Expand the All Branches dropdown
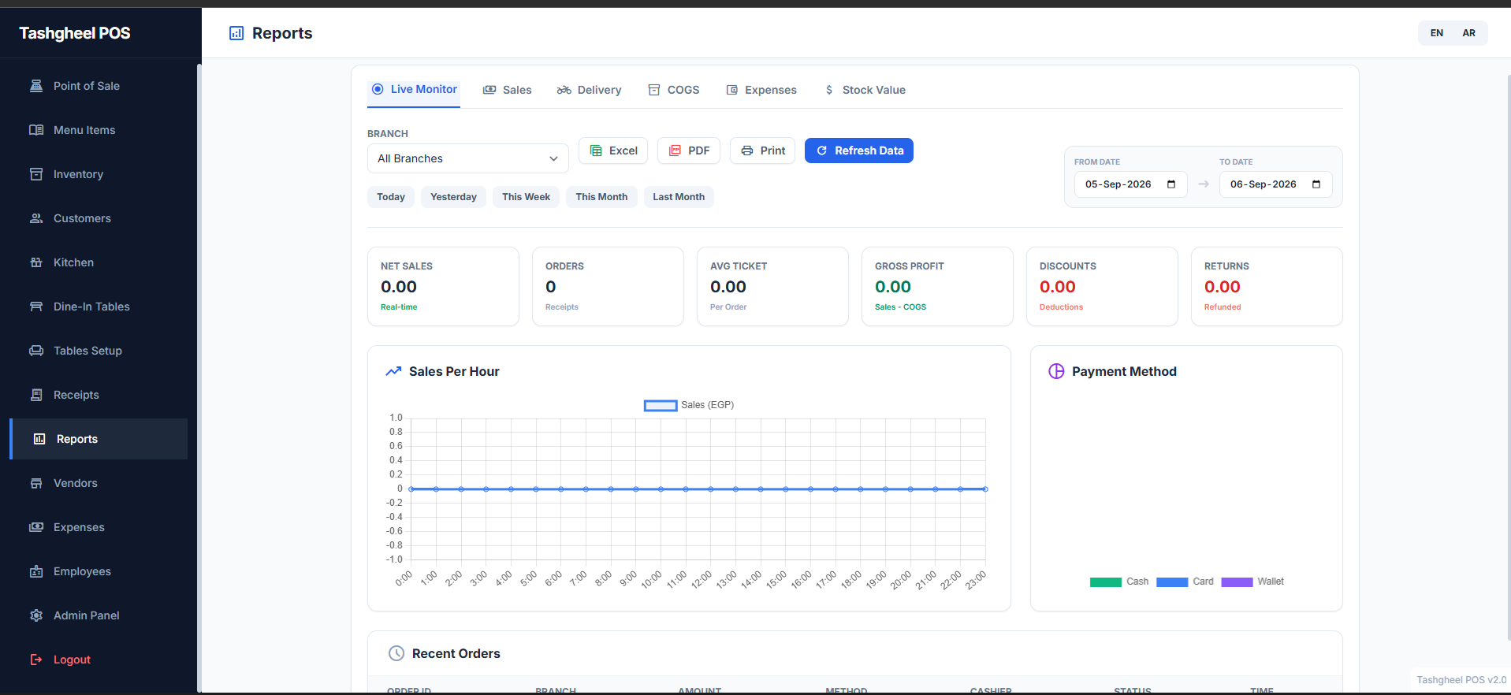This screenshot has width=1511, height=695. (468, 158)
